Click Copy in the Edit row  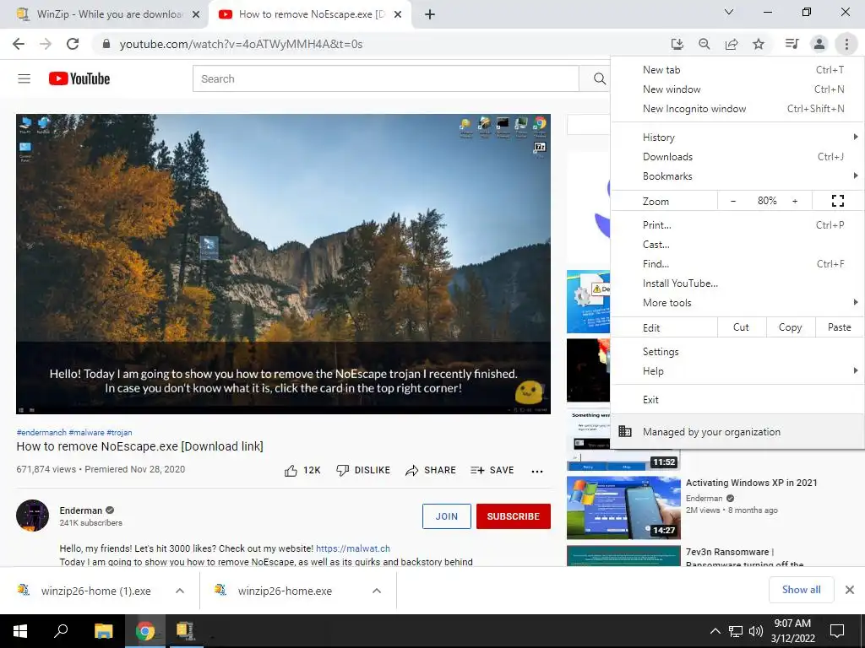790,327
